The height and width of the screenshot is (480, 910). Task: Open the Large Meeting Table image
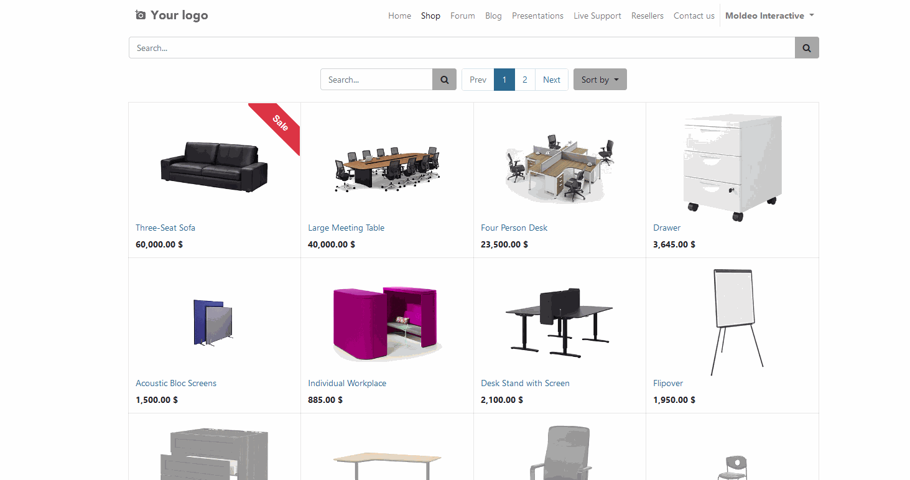(x=387, y=168)
